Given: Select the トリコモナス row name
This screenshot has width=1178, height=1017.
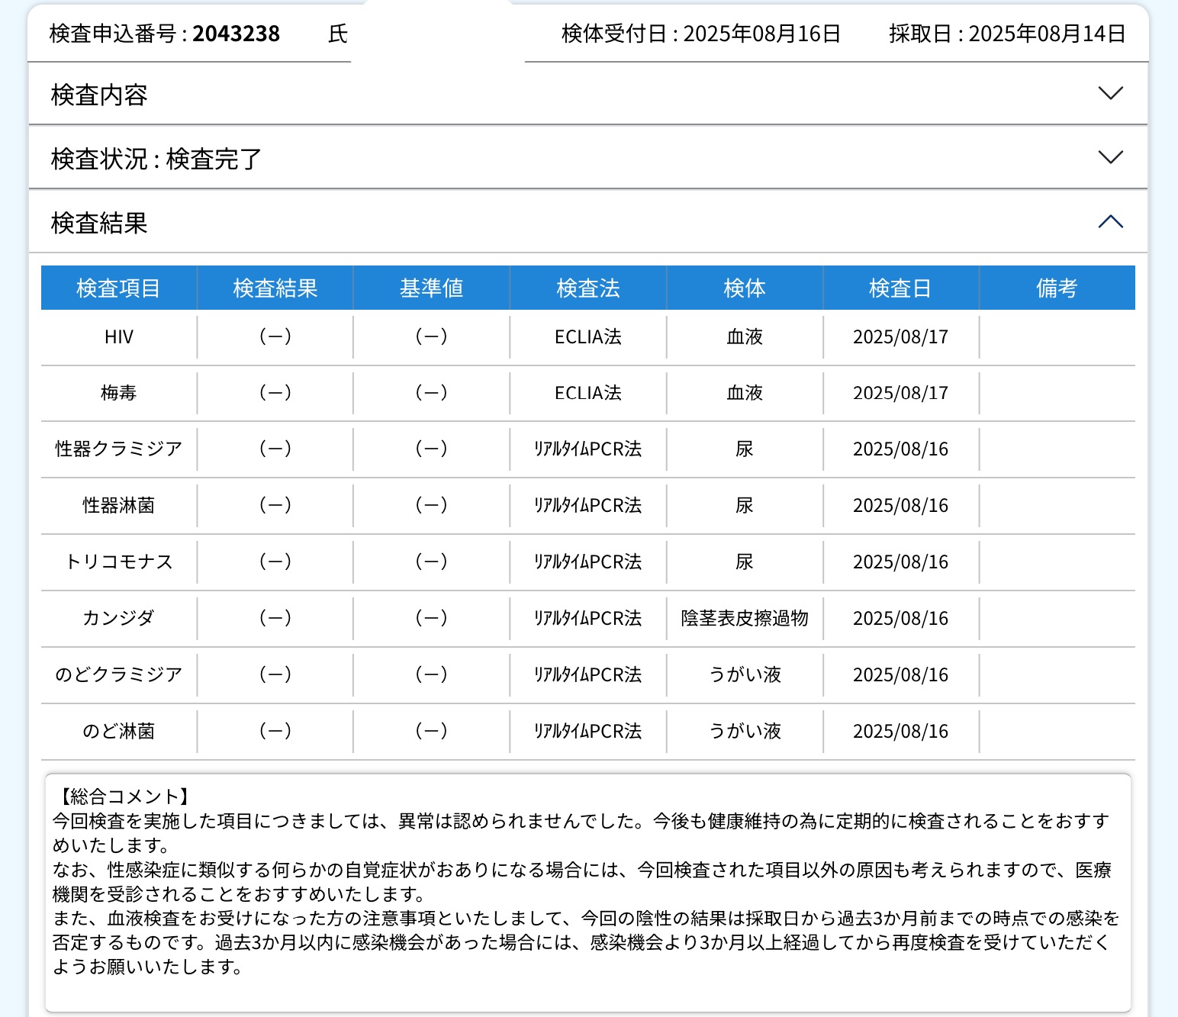Looking at the screenshot, I should pyautogui.click(x=119, y=562).
